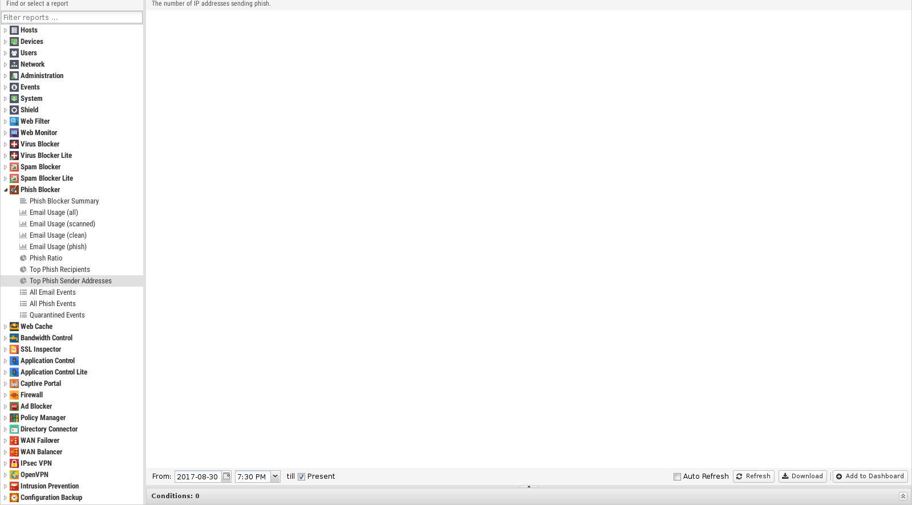Click the Web Monitor app icon
Viewport: 912px width, 505px height.
point(14,133)
